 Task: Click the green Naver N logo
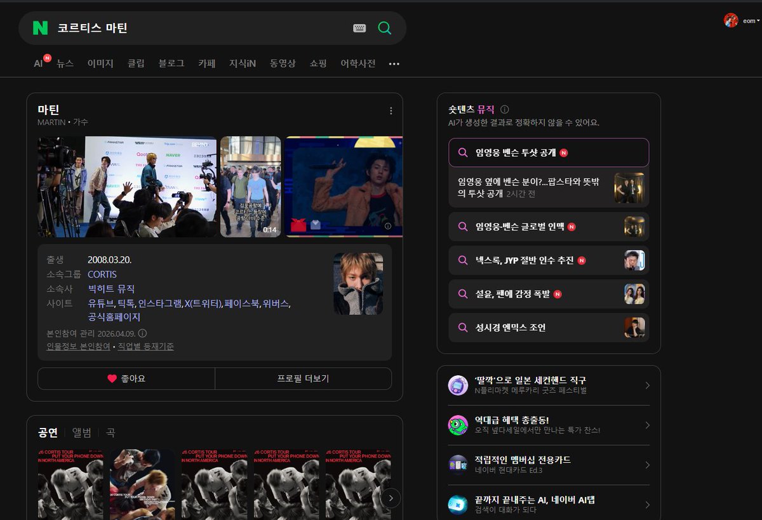[x=41, y=28]
